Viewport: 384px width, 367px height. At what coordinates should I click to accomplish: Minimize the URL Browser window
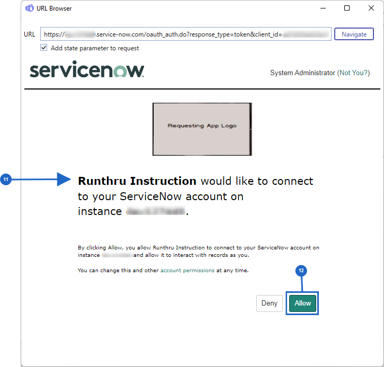click(x=322, y=8)
